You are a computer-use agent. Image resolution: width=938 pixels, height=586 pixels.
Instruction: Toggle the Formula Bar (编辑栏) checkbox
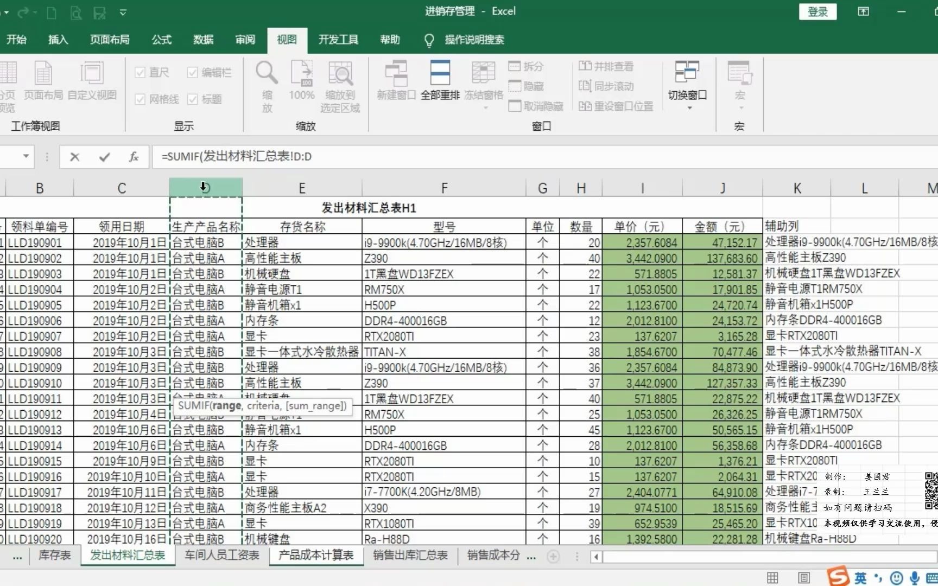193,73
